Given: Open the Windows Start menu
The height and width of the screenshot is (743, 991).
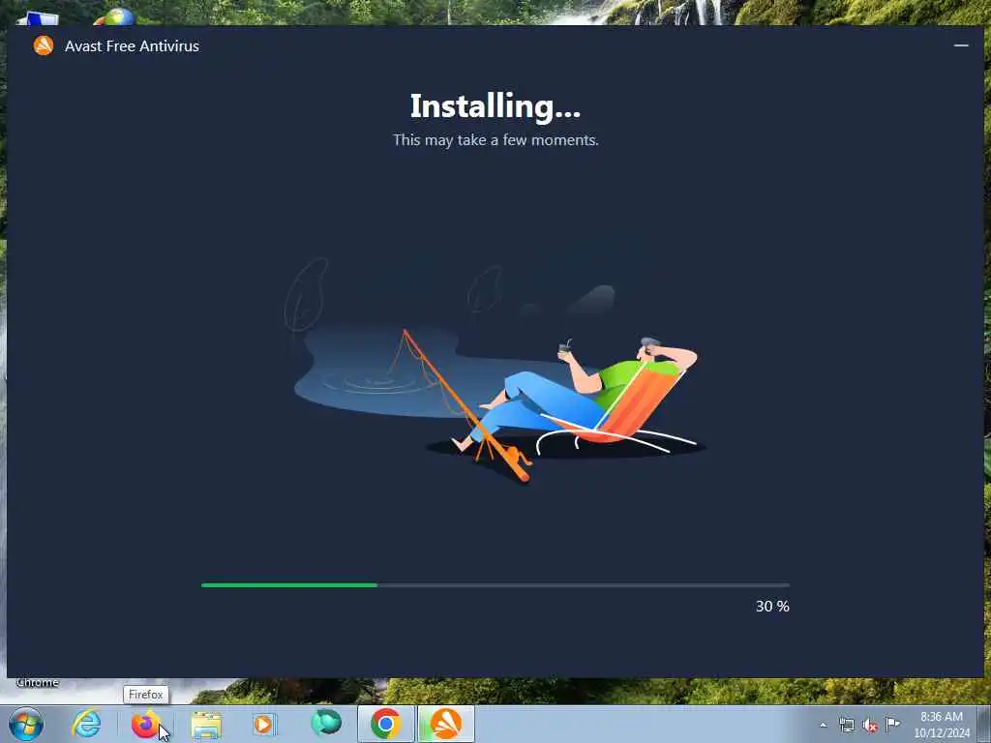Looking at the screenshot, I should coord(26,724).
